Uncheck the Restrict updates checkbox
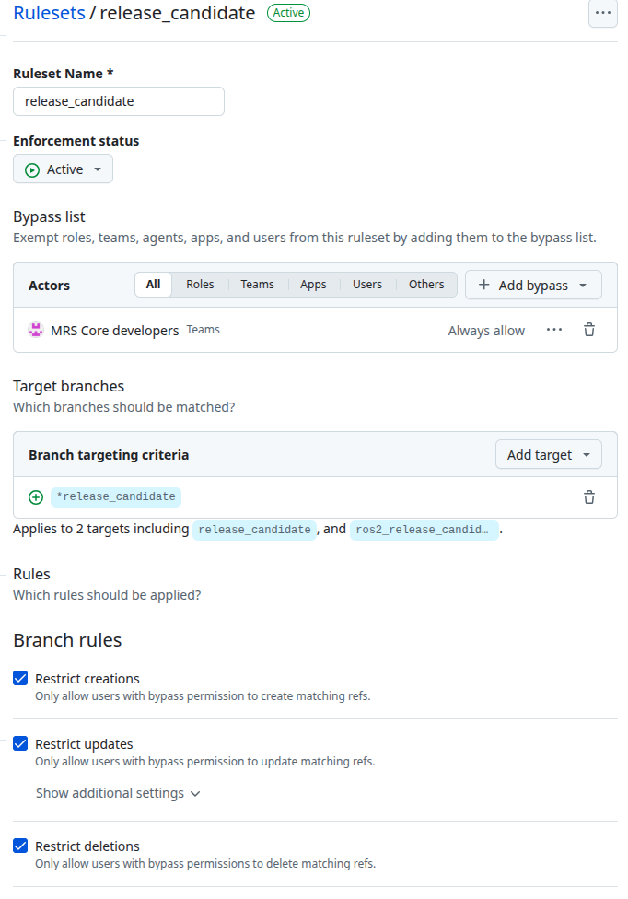 coord(20,743)
